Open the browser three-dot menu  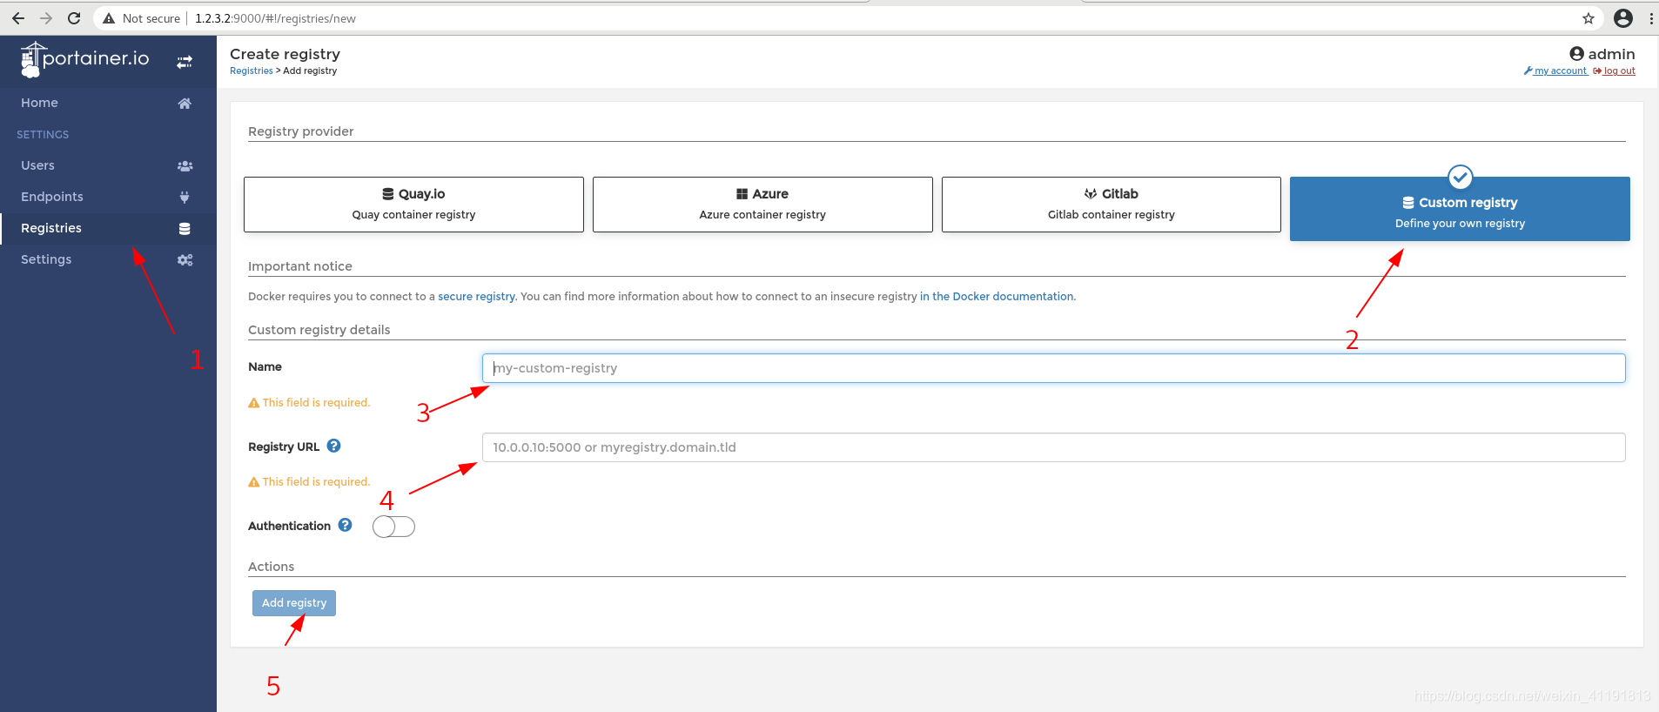1651,18
